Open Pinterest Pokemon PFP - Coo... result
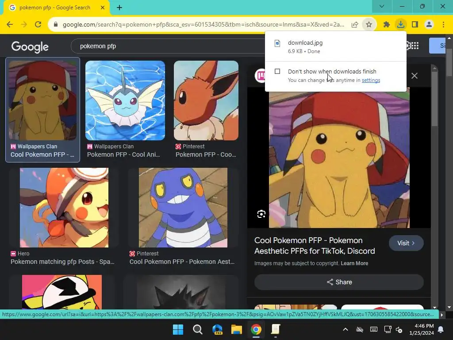Image resolution: width=453 pixels, height=340 pixels. (206, 155)
